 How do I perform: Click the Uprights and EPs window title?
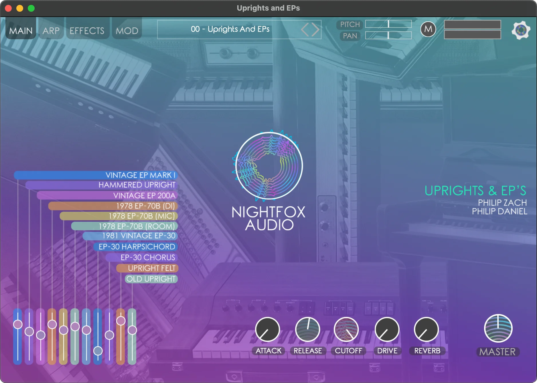[268, 8]
